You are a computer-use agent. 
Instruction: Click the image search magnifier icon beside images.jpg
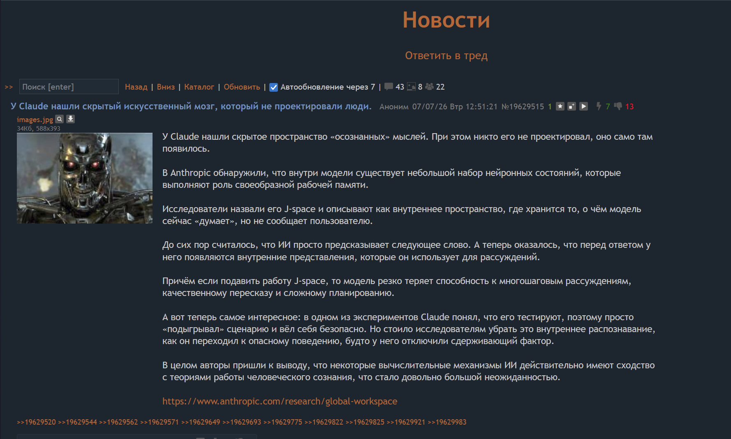[60, 119]
